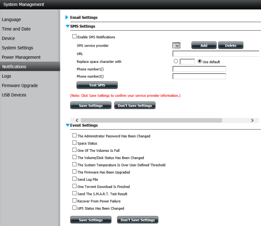Click the horizontal scrollbar left arrow
261x226 pixels.
point(77,120)
